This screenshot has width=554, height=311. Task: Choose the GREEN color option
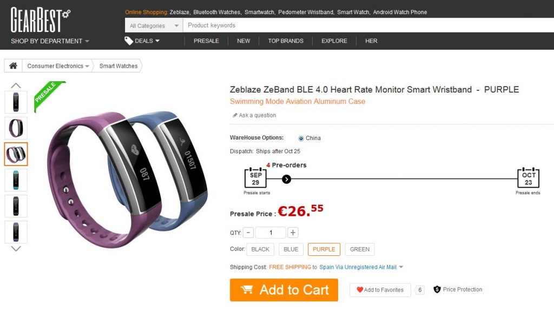360,249
